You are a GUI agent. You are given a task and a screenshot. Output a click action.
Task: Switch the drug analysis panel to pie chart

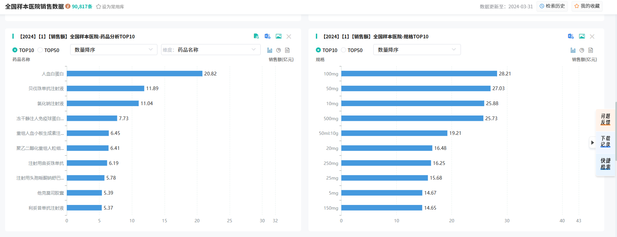coord(278,50)
